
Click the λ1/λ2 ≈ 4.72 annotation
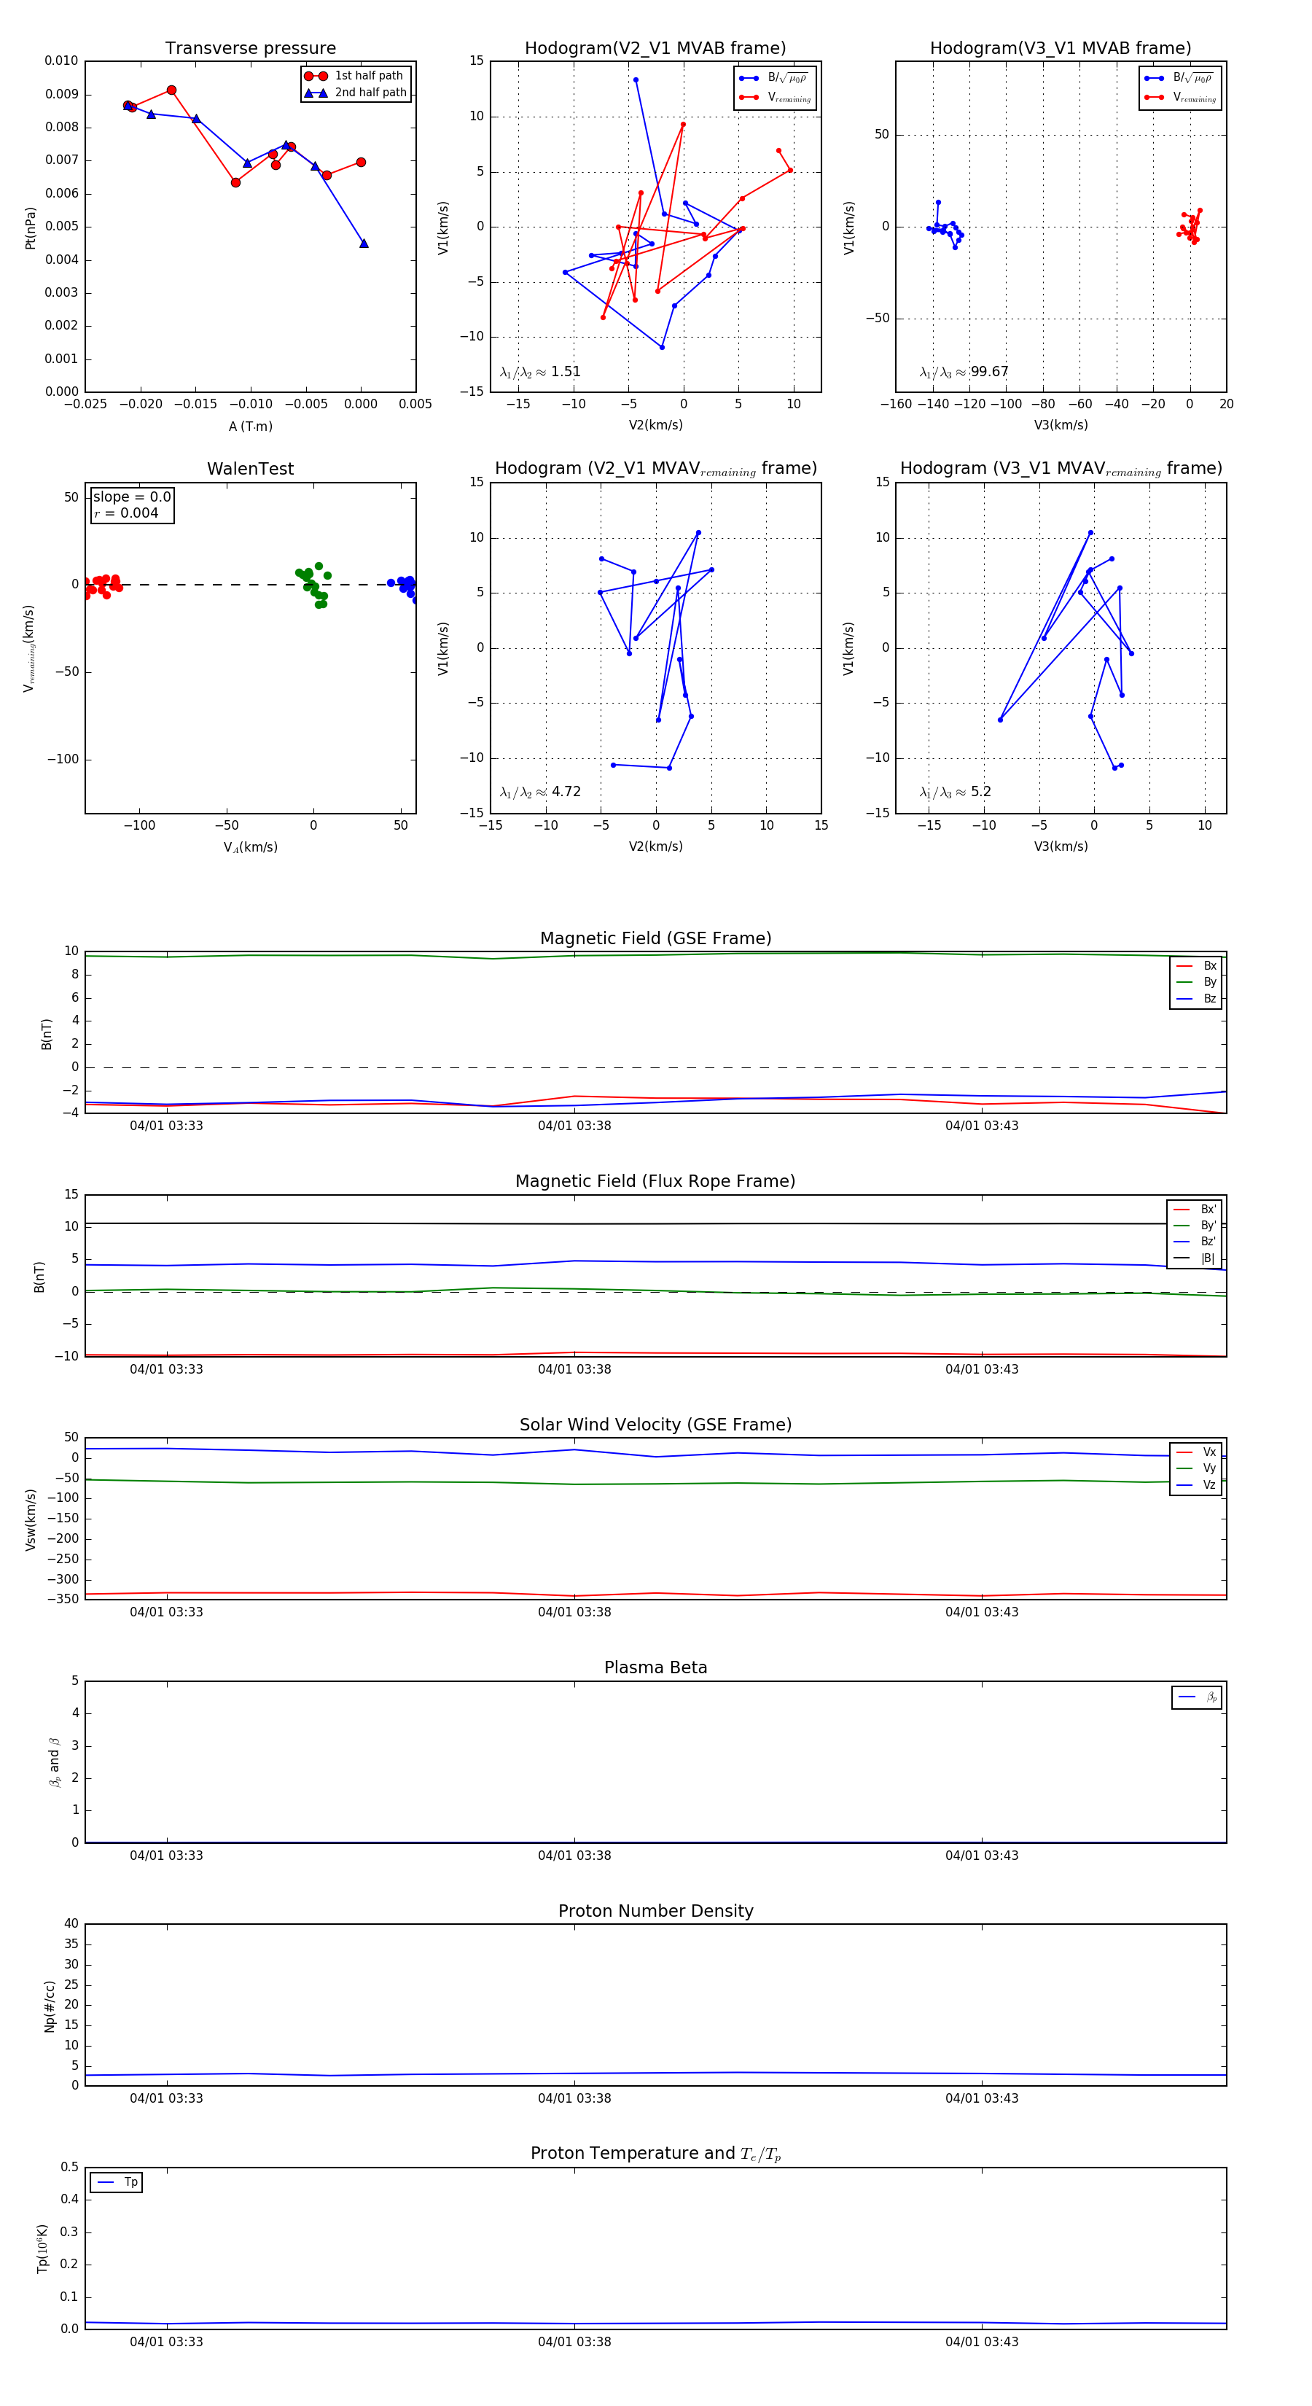[539, 792]
